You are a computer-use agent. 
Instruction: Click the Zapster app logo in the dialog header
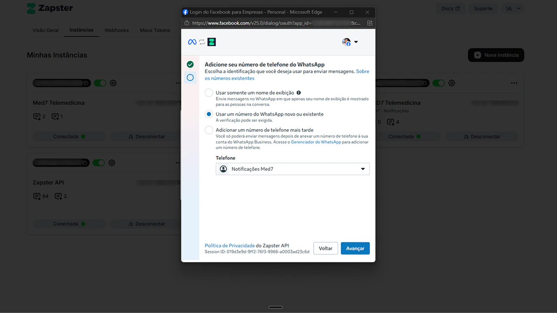211,42
